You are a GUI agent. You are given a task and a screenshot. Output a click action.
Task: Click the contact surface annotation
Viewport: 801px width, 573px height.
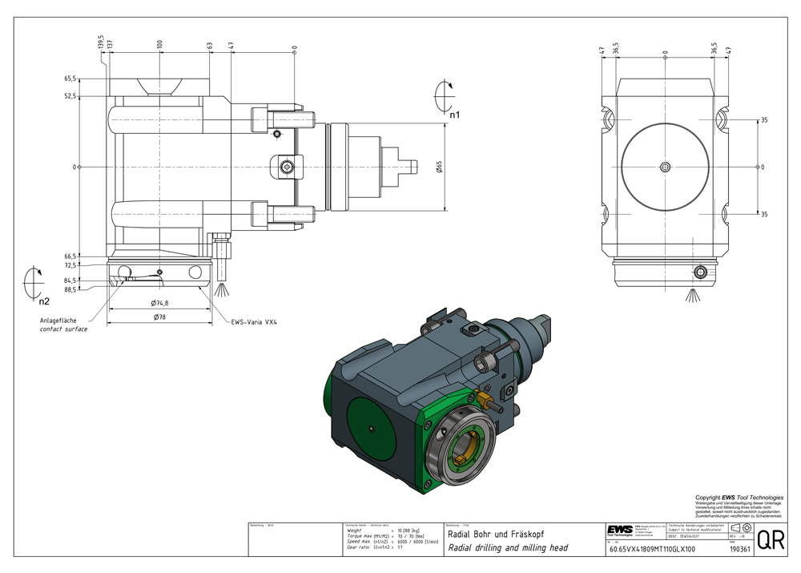pos(64,329)
